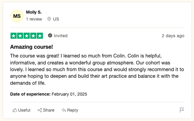
Task: Click the Reply arrow icon
Action: point(64,110)
